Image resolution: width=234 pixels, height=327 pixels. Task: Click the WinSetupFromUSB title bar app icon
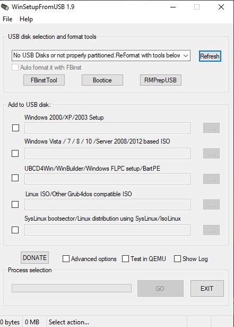coord(5,7)
